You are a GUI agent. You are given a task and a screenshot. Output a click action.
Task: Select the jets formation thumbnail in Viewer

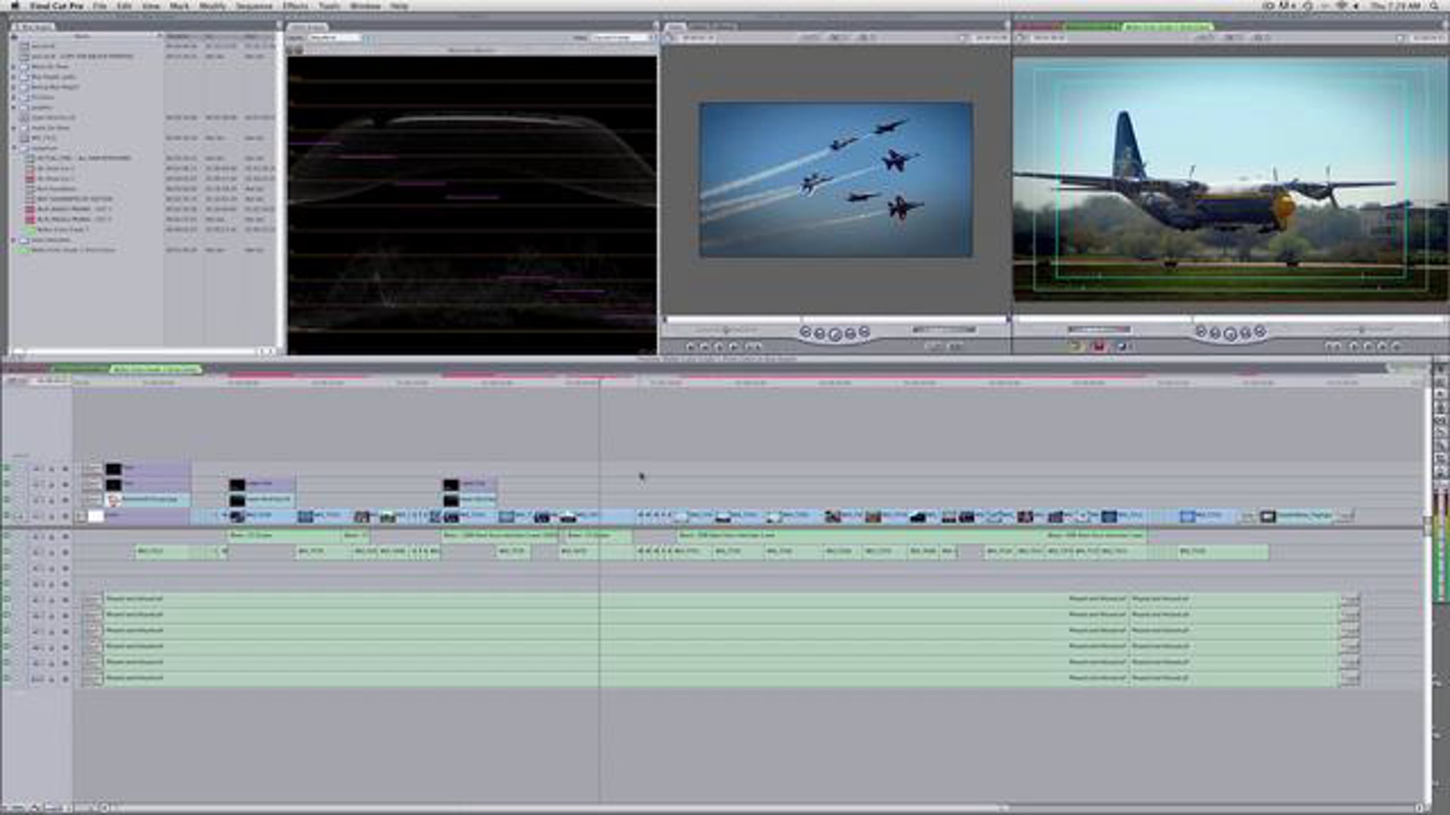(836, 179)
